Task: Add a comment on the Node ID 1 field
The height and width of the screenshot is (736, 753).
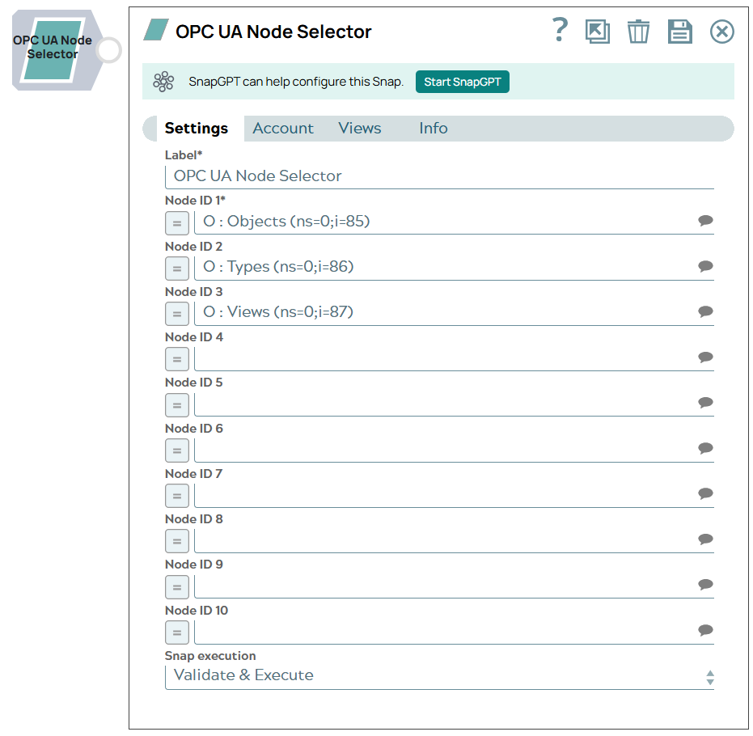Action: (704, 220)
